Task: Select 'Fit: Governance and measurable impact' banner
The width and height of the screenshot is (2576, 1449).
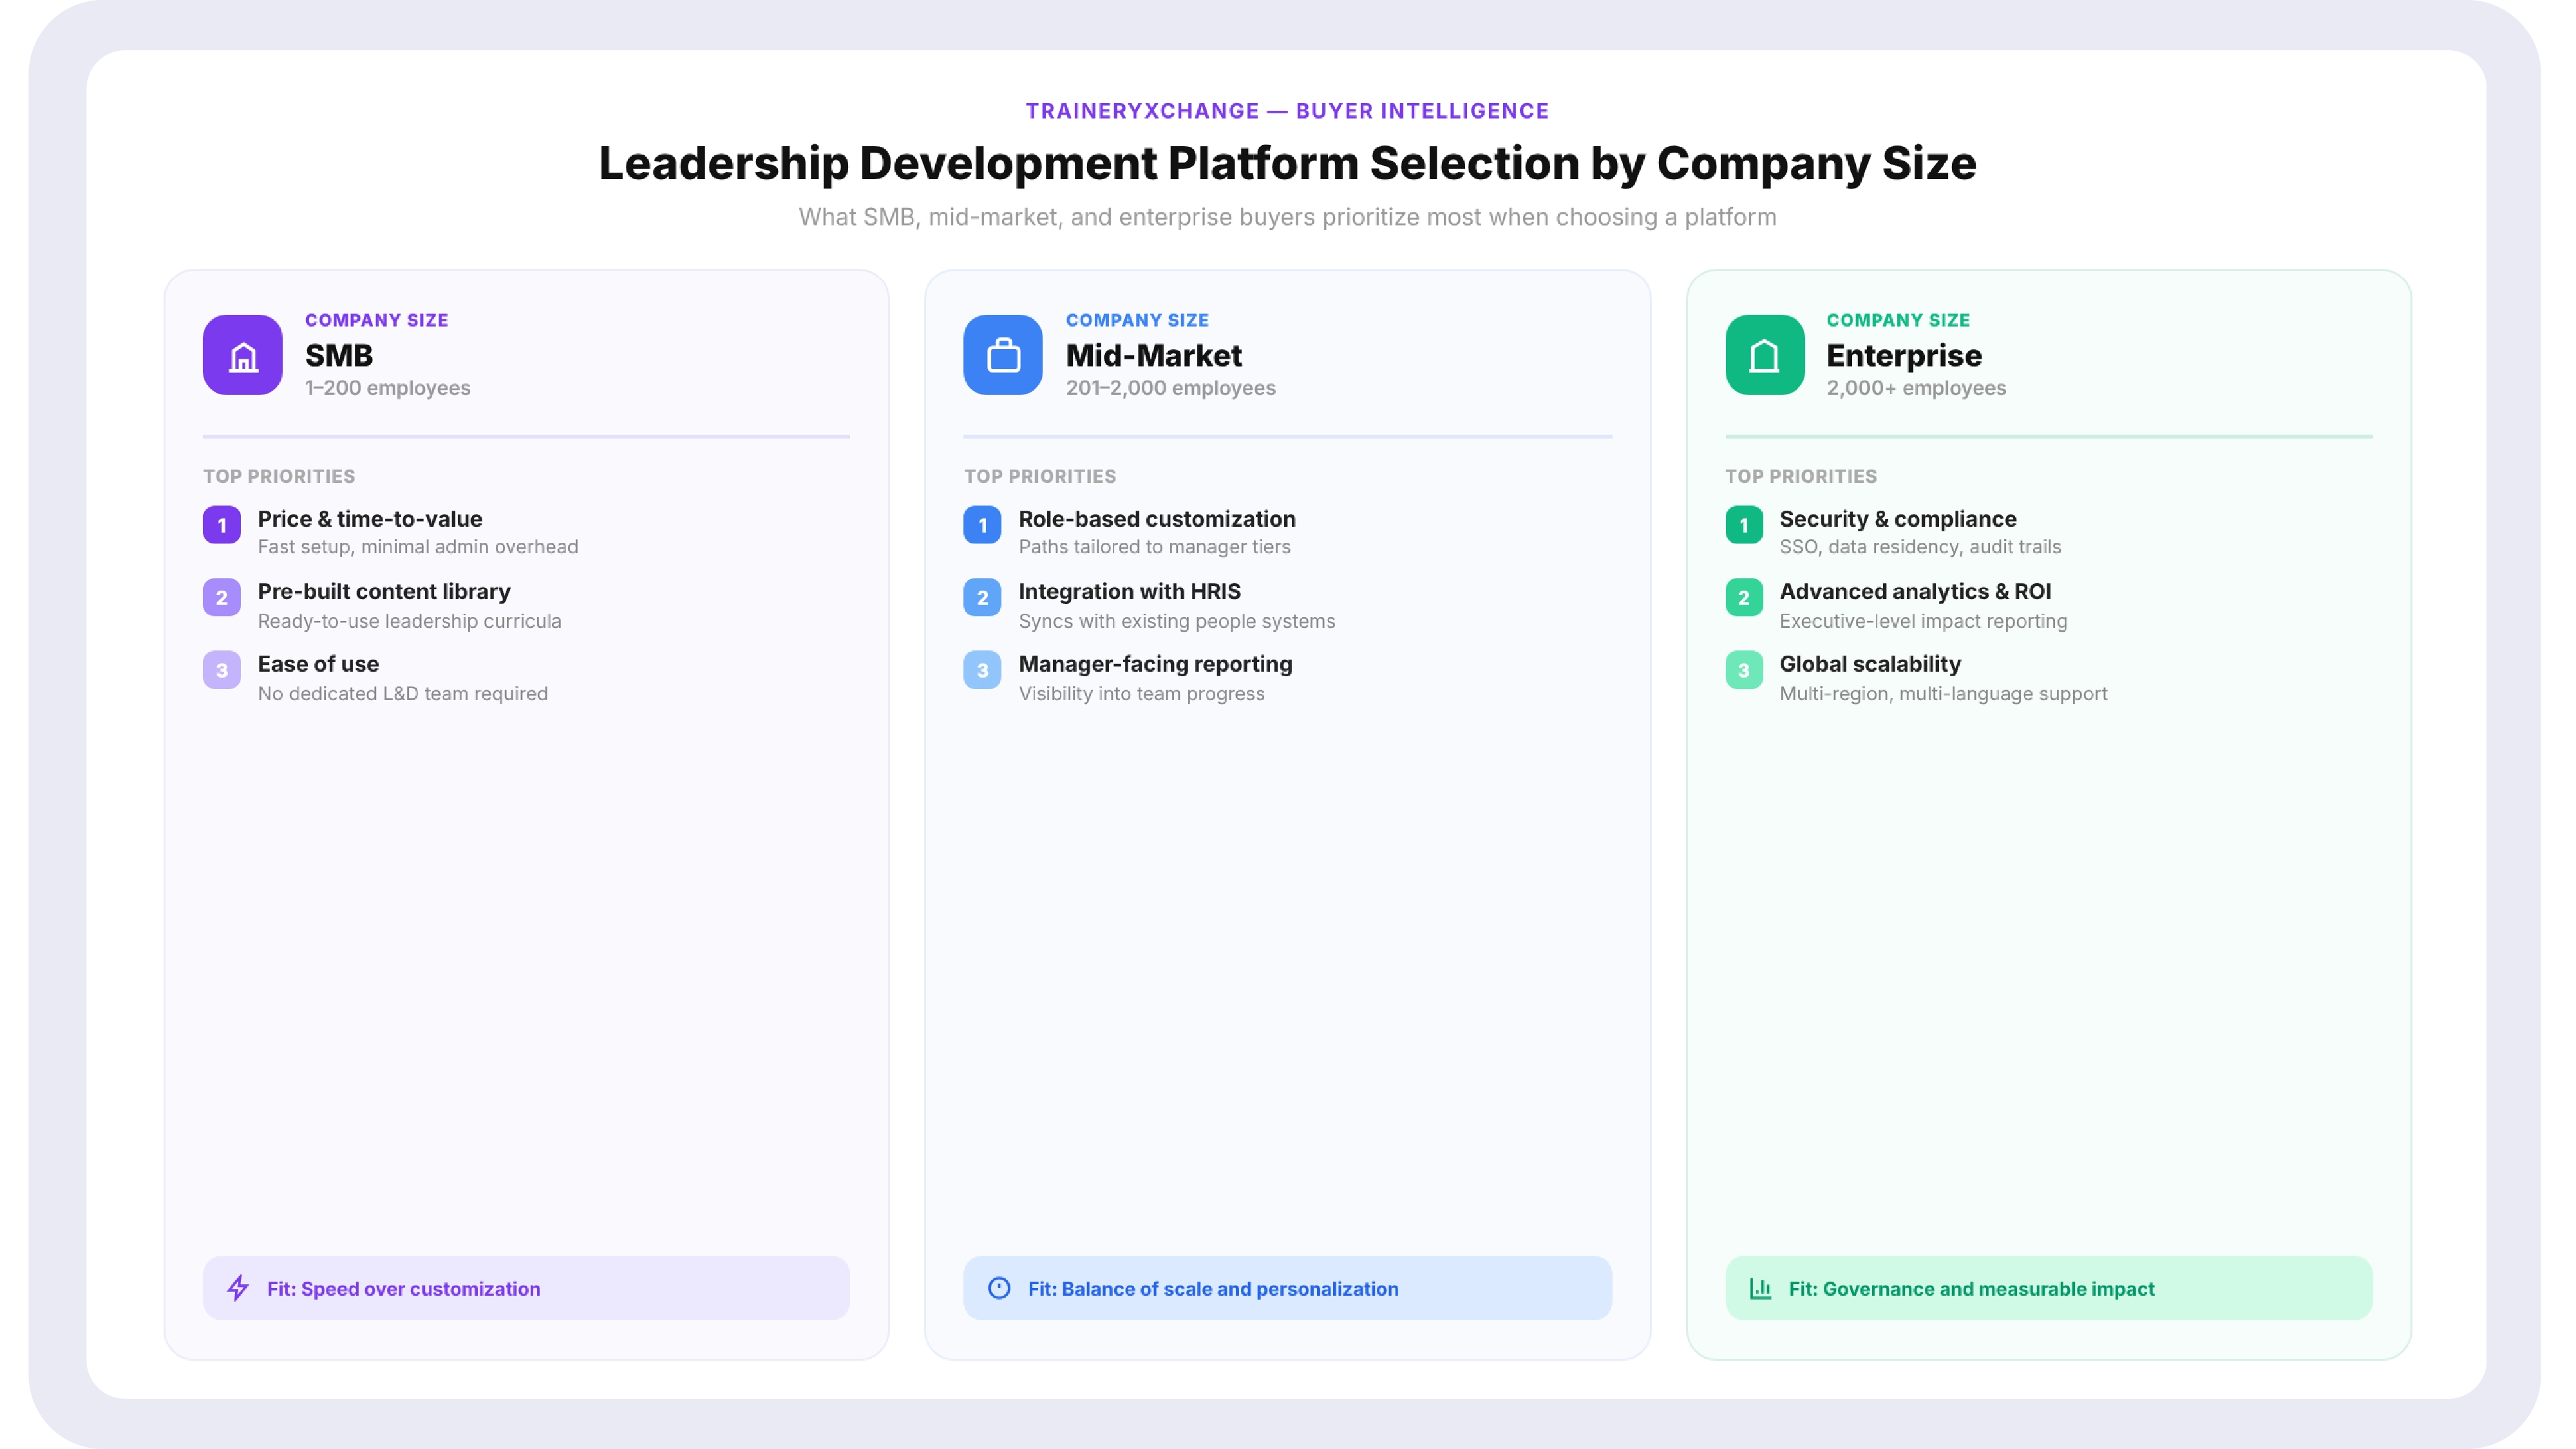Action: (2049, 1288)
